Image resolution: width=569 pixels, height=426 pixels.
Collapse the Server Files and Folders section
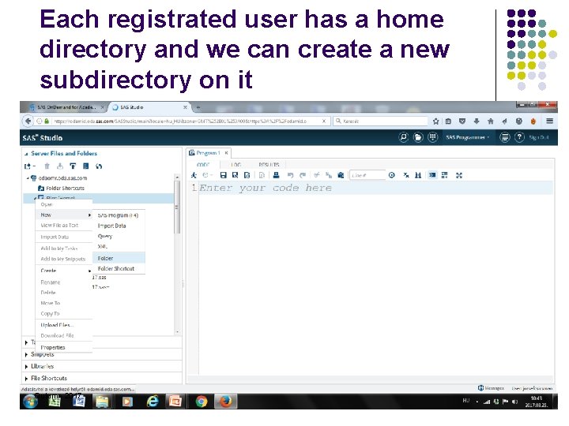click(26, 154)
